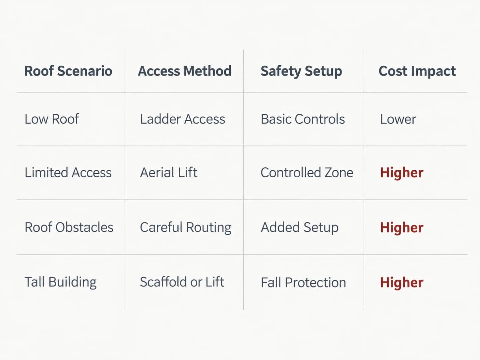Click the Fall Protection cell
Screen dimensions: 480x360
click(x=303, y=283)
